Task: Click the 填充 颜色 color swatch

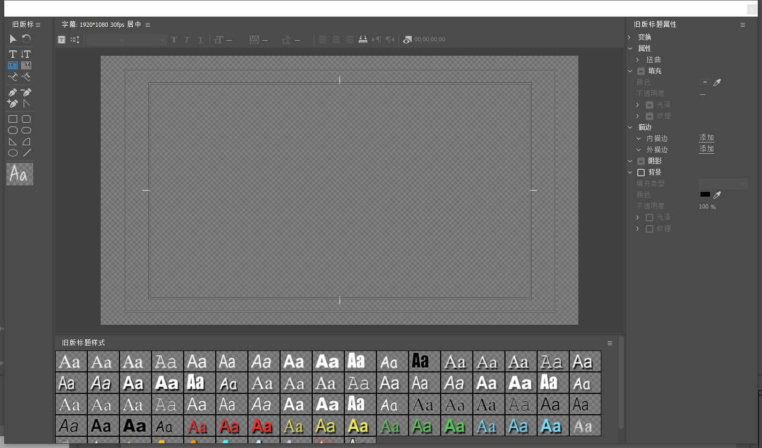Action: (x=705, y=82)
